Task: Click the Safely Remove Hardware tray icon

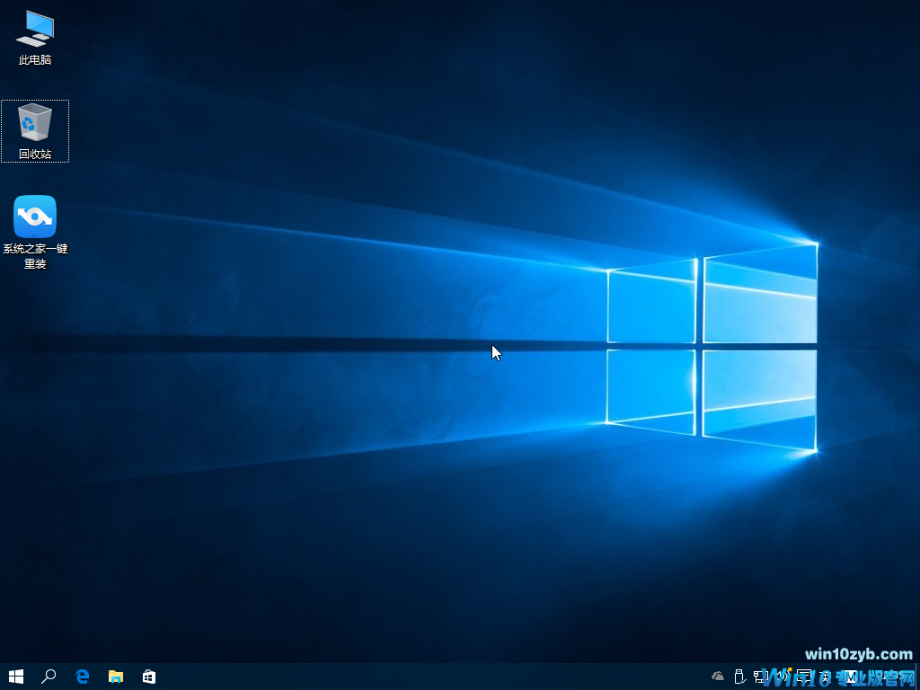Action: (739, 677)
